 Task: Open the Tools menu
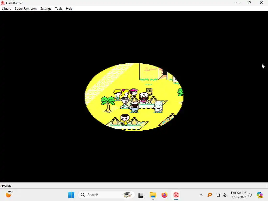click(x=58, y=9)
